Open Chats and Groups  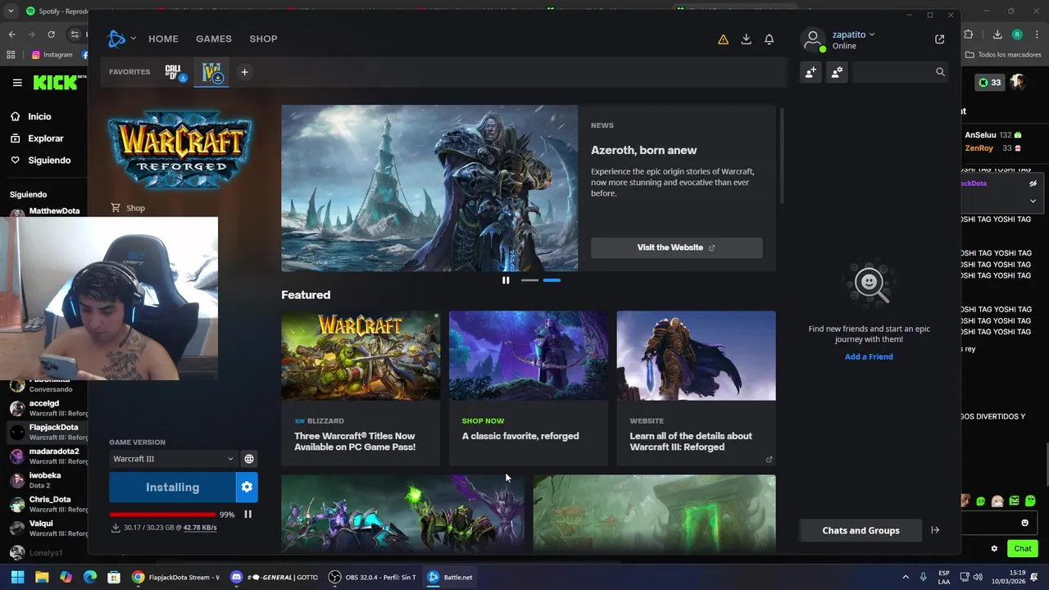(861, 530)
